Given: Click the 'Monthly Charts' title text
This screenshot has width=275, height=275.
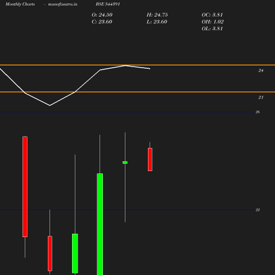Looking at the screenshot, I should point(20,4).
